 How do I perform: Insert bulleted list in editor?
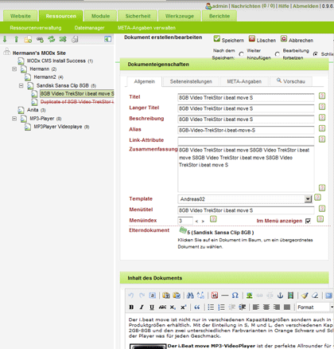[211, 308]
